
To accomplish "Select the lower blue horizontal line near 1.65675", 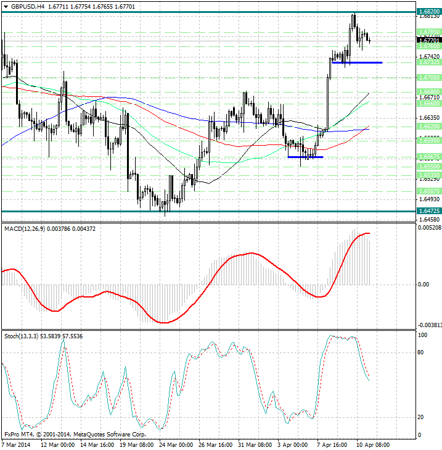I will (305, 157).
